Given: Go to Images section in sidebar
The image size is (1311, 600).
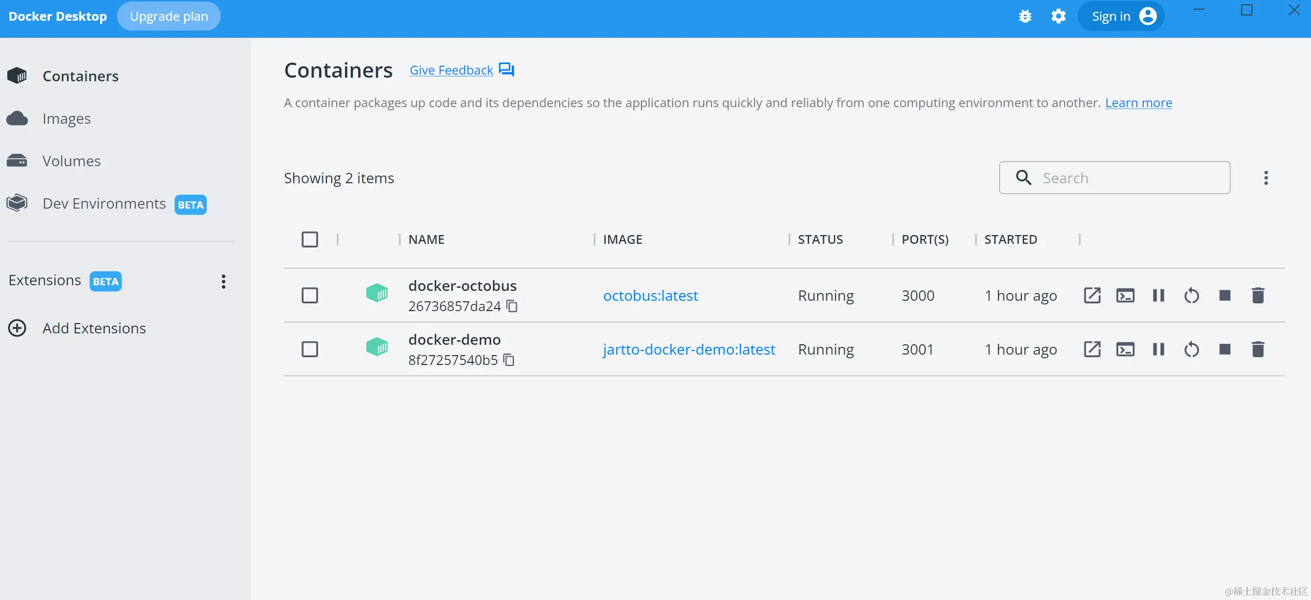Looking at the screenshot, I should tap(66, 119).
